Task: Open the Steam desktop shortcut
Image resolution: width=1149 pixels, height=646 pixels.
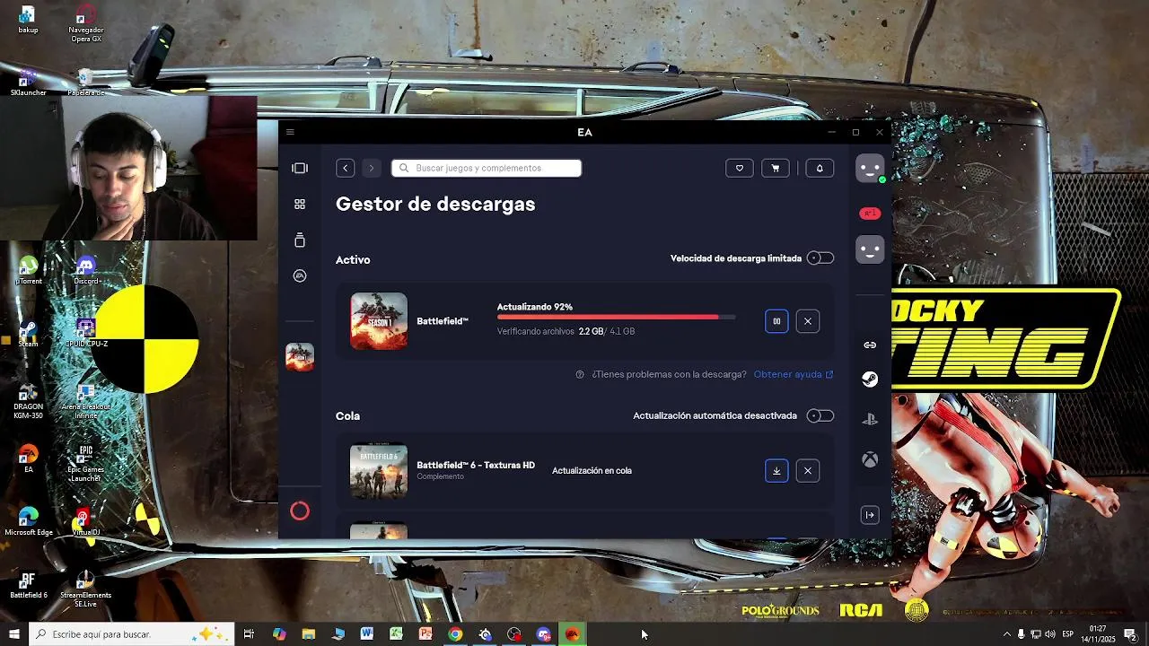Action: [28, 334]
